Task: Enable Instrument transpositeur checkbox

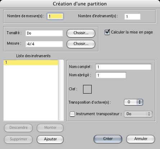Action: point(72,114)
